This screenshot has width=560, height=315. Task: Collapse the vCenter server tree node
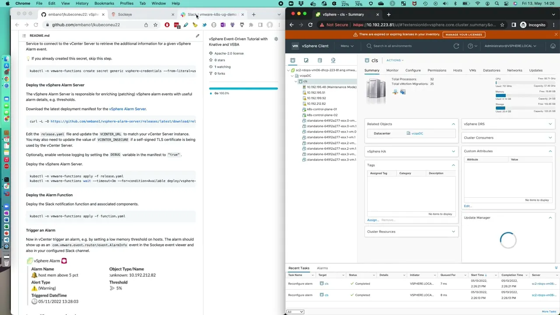point(289,70)
